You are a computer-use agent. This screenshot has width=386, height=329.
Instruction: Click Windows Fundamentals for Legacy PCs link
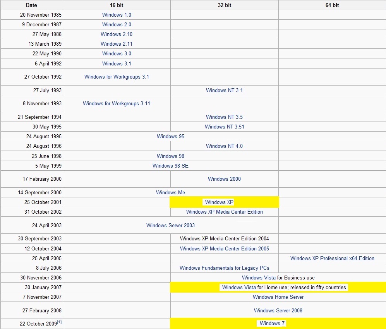coord(224,268)
